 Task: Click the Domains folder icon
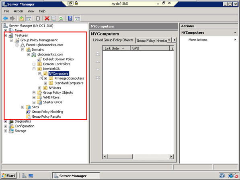pos(28,50)
